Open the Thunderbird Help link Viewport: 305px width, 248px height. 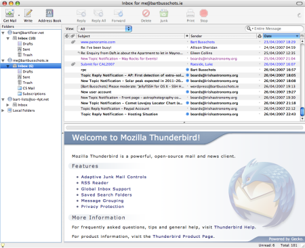235,227
